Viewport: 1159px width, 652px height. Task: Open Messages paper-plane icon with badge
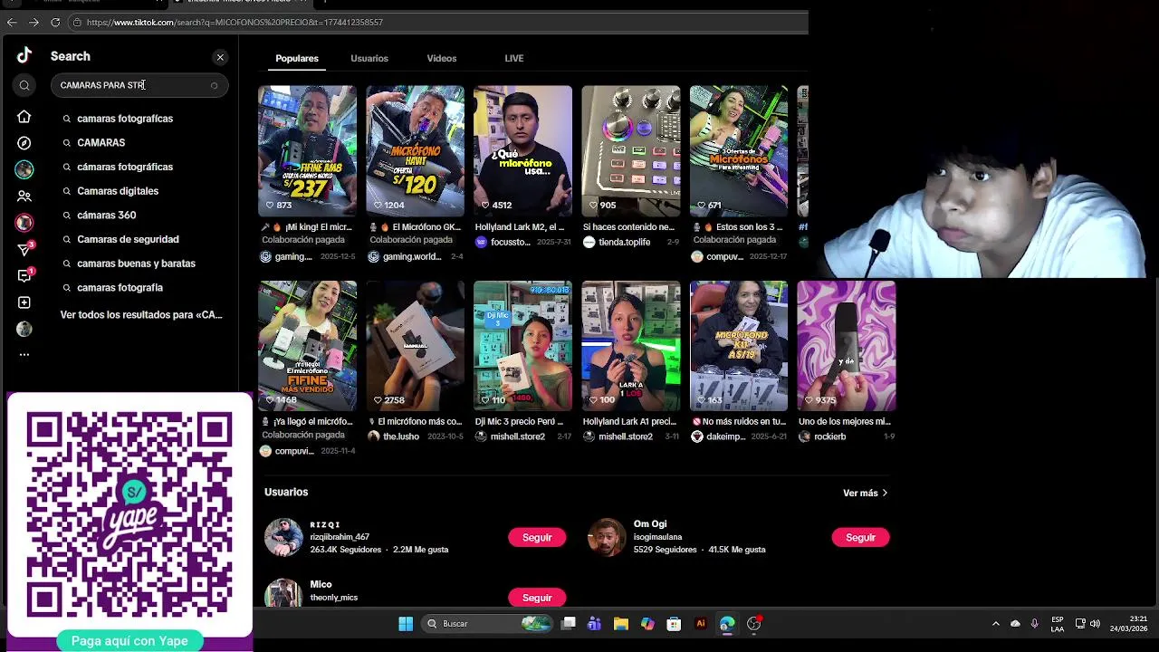click(24, 249)
